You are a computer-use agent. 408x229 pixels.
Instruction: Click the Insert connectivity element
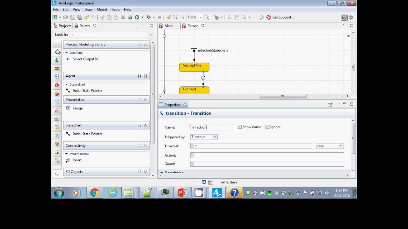click(x=74, y=160)
